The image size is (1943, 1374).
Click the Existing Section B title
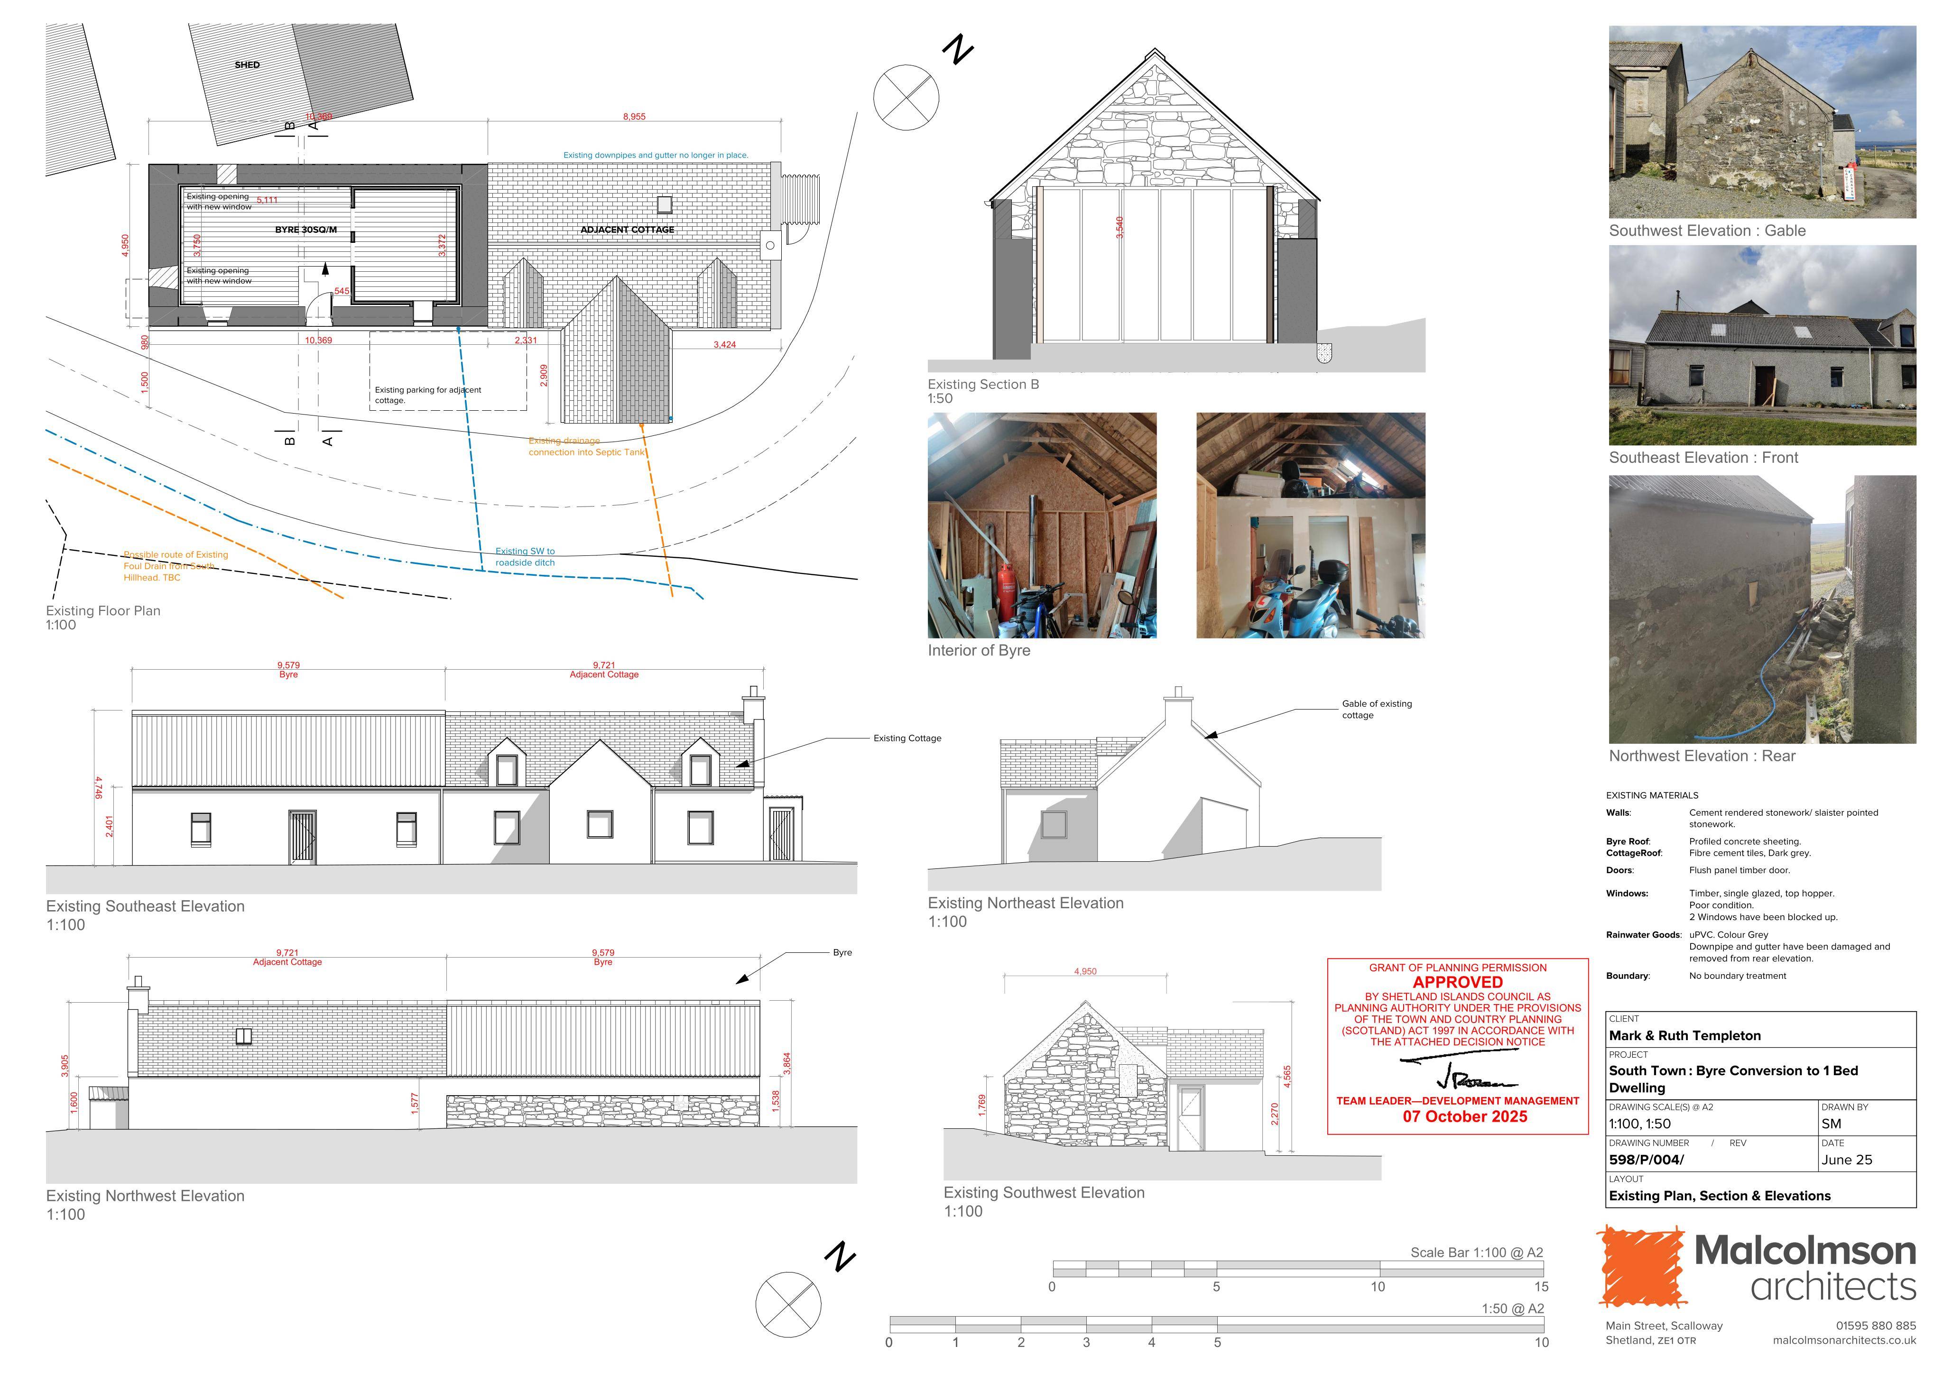point(983,384)
